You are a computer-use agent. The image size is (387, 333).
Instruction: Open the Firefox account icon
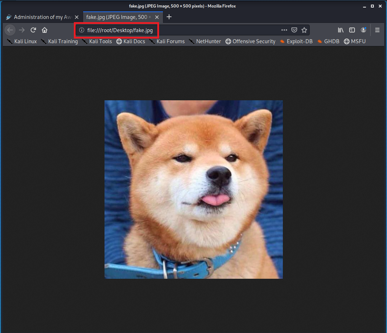point(363,30)
